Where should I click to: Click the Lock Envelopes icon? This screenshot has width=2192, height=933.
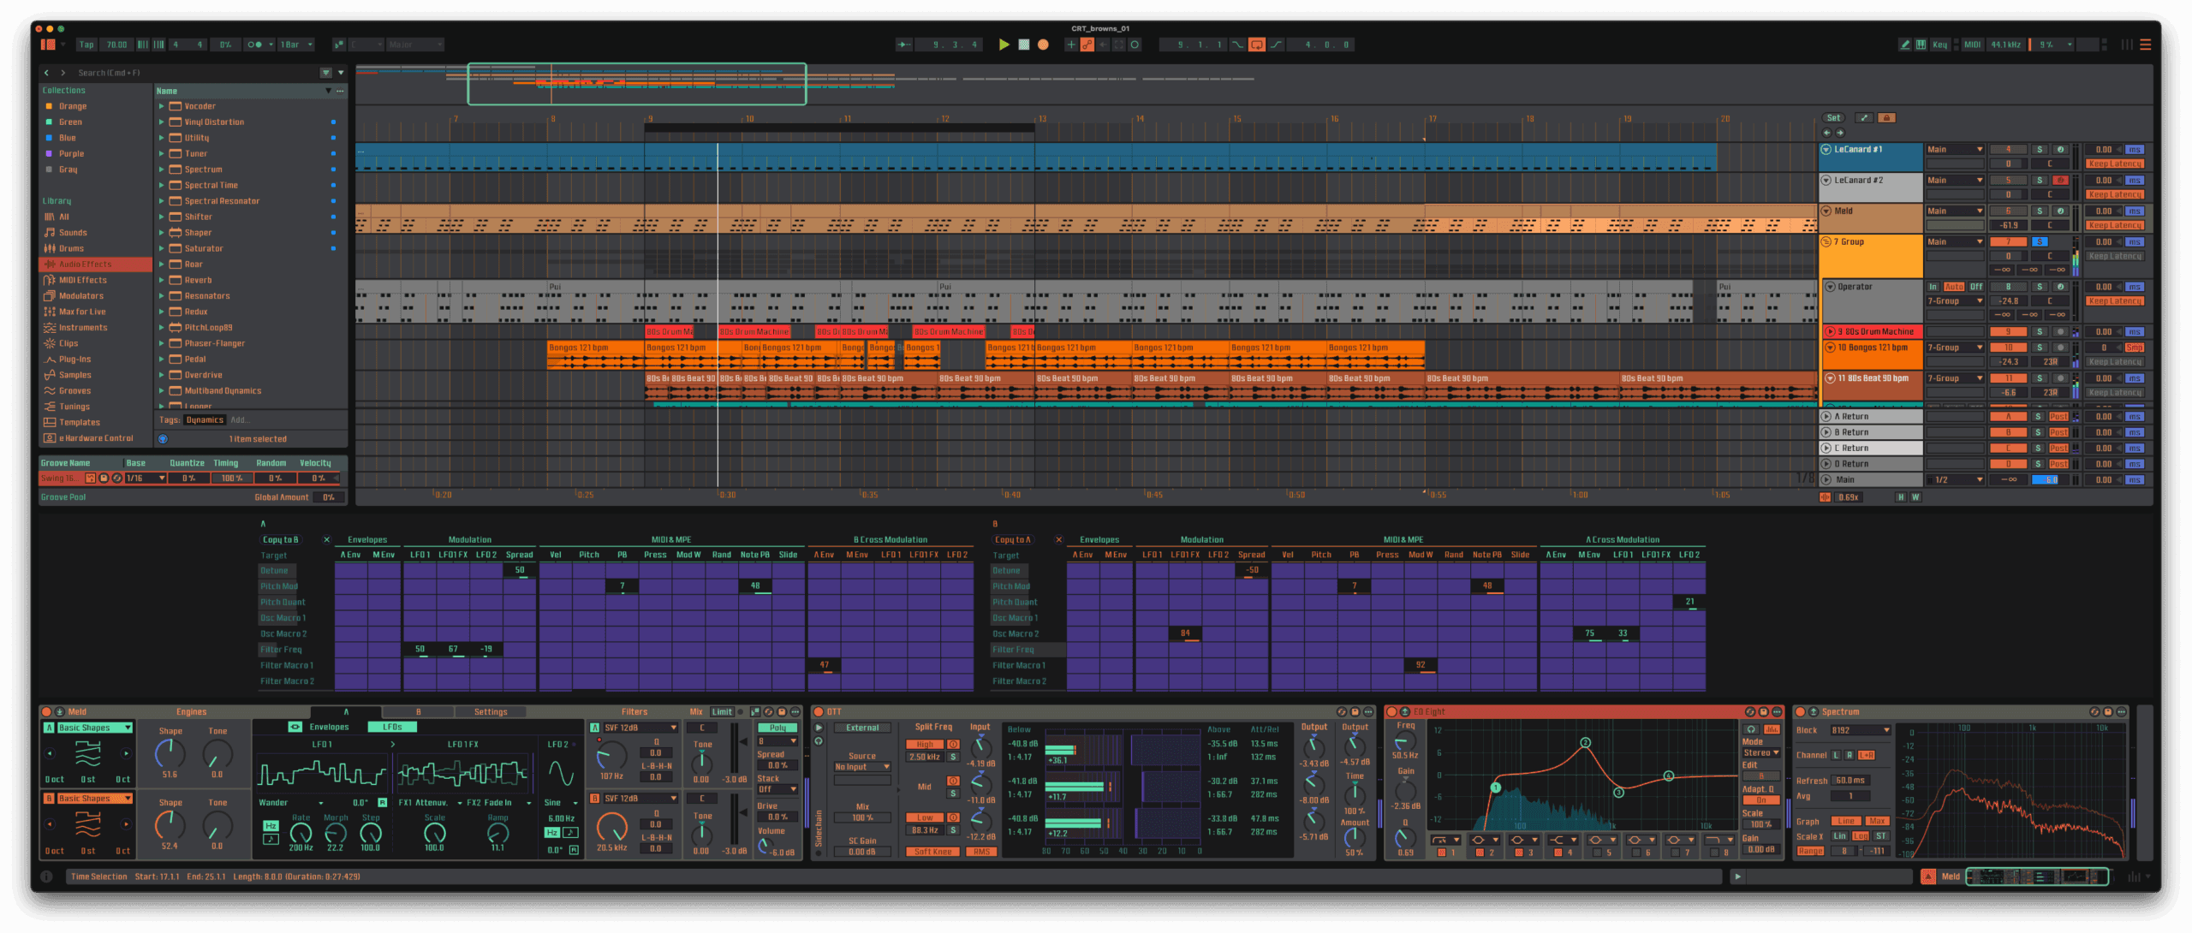1886,118
